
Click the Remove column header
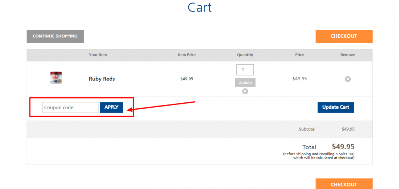[348, 55]
